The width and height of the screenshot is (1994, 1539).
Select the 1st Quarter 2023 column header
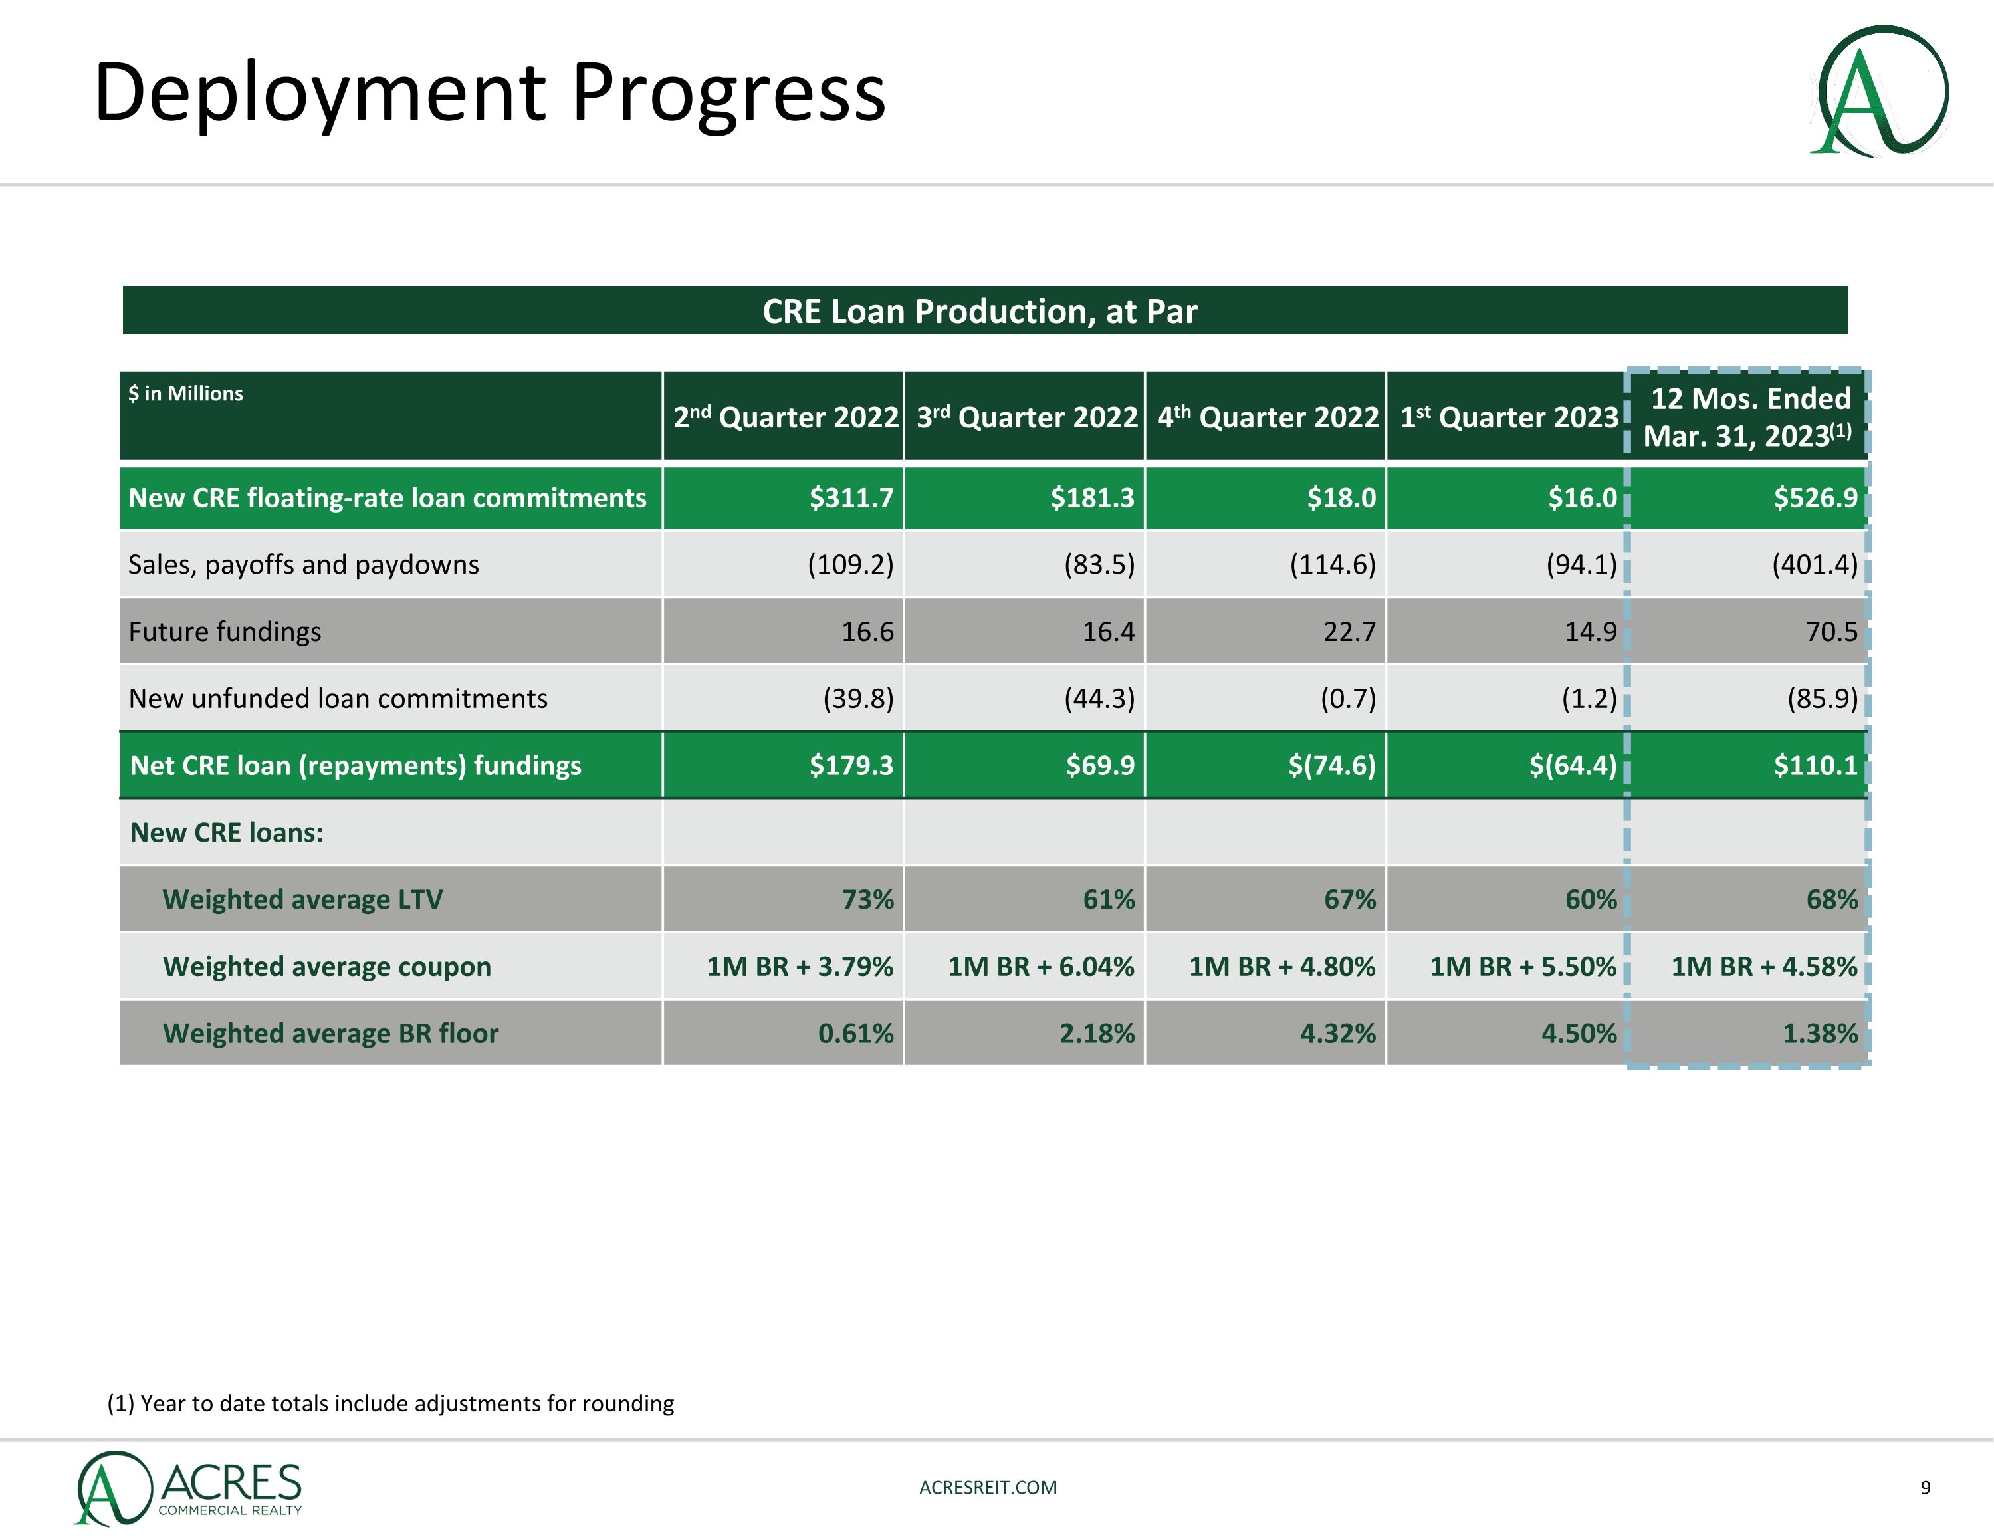coord(1508,417)
